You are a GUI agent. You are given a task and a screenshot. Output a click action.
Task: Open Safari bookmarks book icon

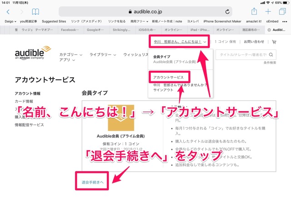(x=35, y=12)
